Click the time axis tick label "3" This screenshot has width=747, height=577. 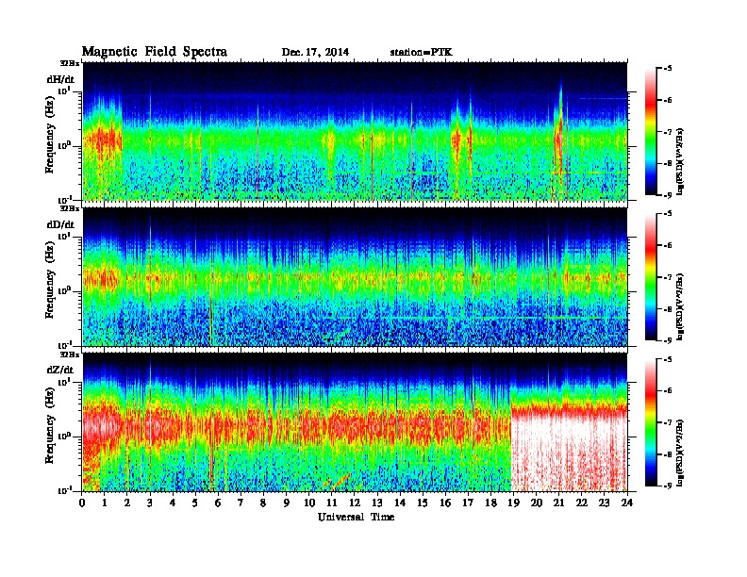click(x=150, y=503)
